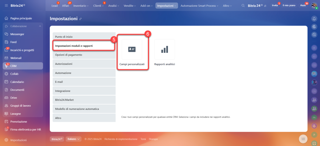The width and height of the screenshot is (320, 146).
Task: Expand Automazione Smart Process dropdown
Action: tap(199, 5)
